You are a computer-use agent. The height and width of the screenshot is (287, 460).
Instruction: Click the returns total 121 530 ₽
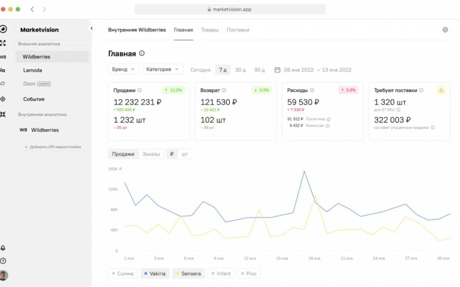(x=218, y=102)
